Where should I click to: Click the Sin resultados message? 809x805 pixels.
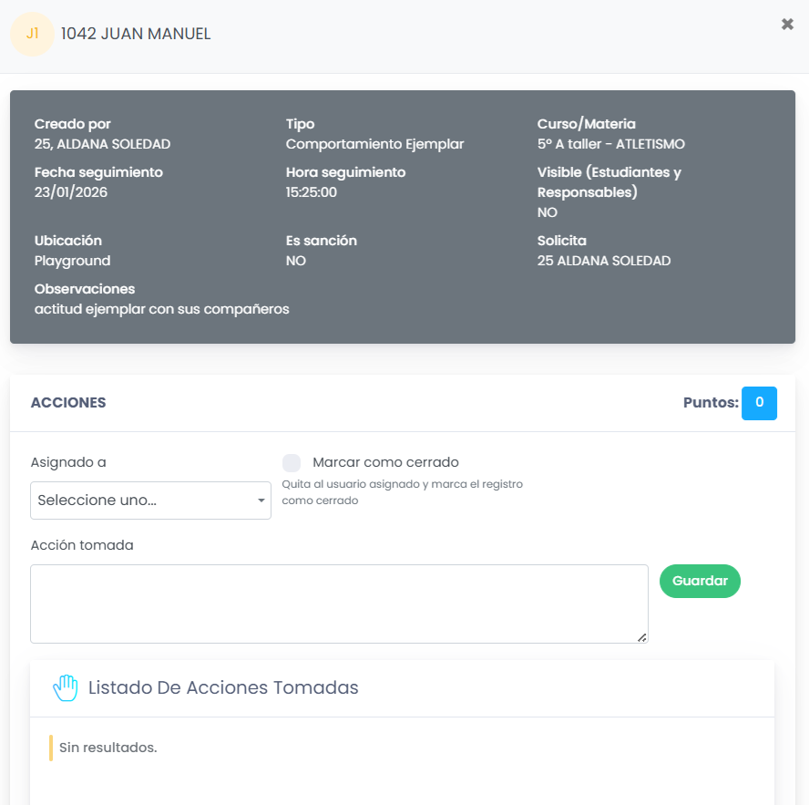(108, 748)
